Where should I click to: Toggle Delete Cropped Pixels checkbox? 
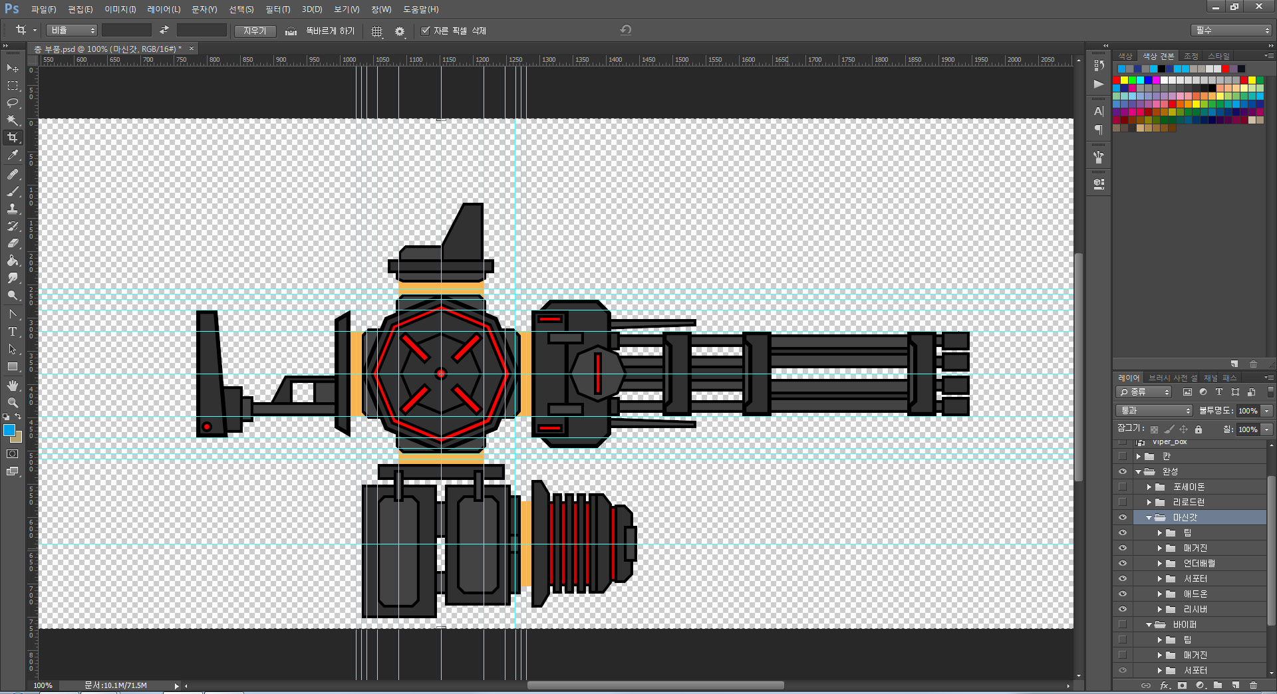click(x=426, y=31)
